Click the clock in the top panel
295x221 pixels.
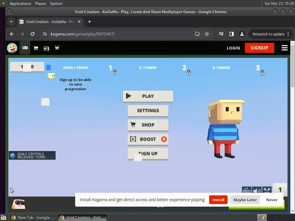pos(279,3)
